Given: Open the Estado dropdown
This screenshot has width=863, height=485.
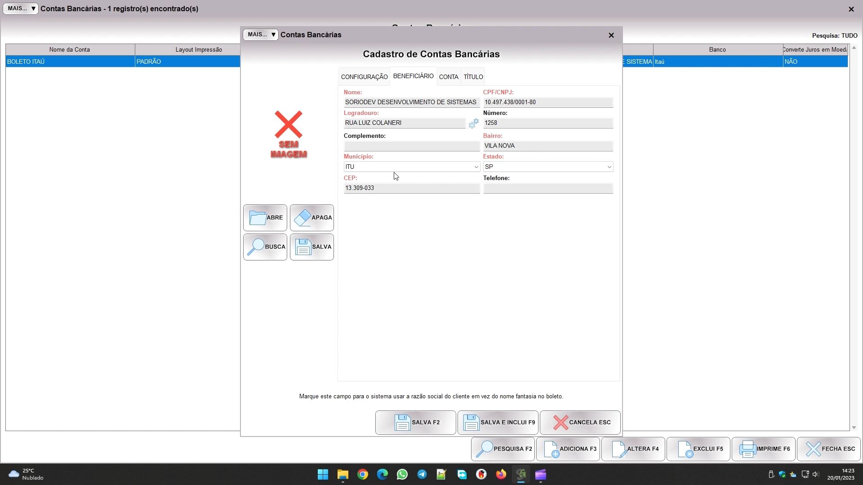Looking at the screenshot, I should pyautogui.click(x=609, y=167).
